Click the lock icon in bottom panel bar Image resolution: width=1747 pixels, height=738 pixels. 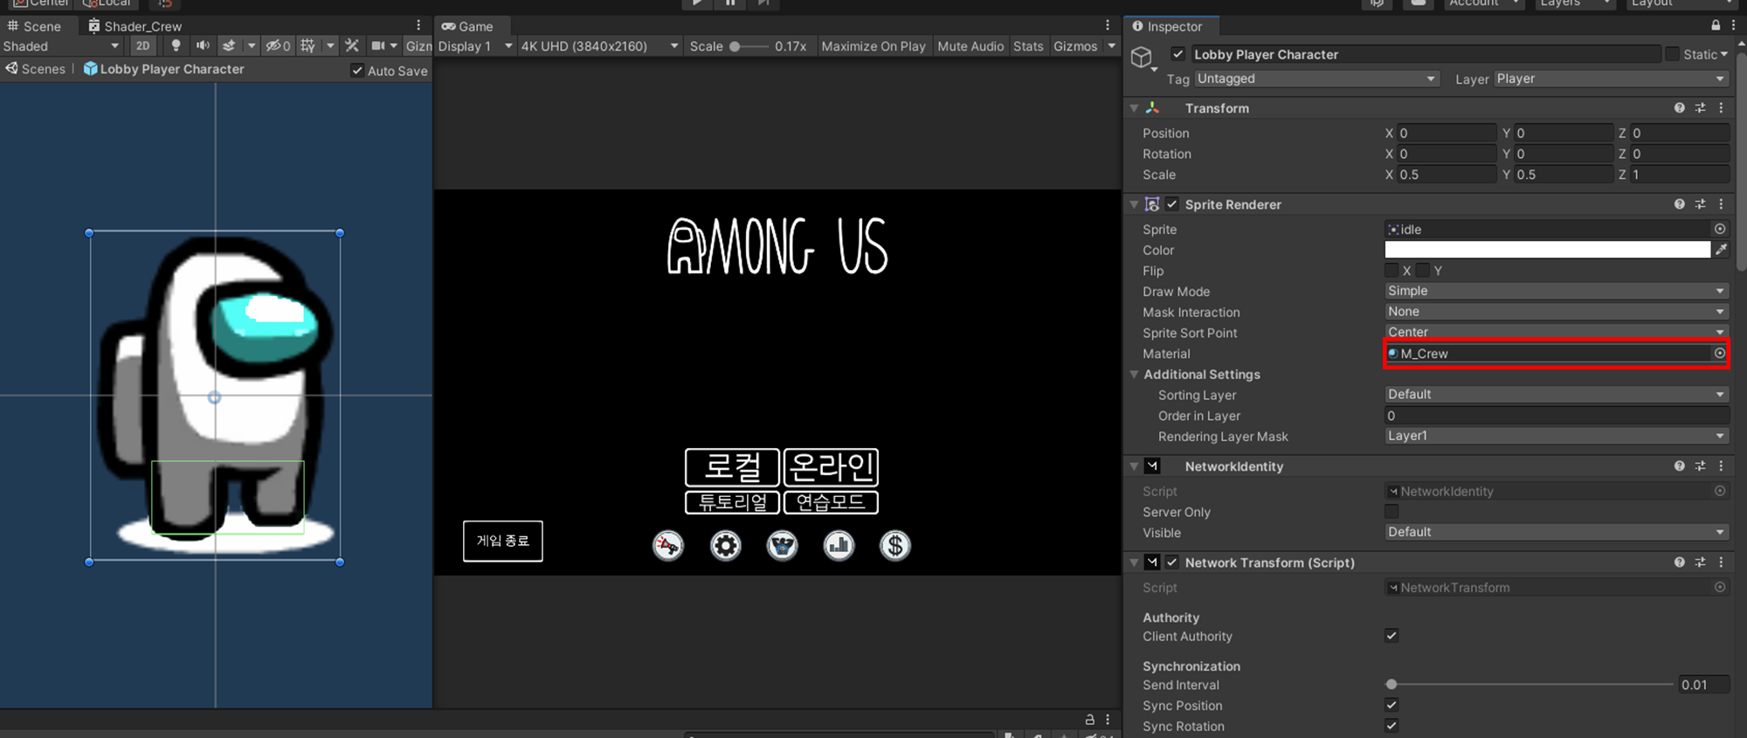(x=1089, y=720)
